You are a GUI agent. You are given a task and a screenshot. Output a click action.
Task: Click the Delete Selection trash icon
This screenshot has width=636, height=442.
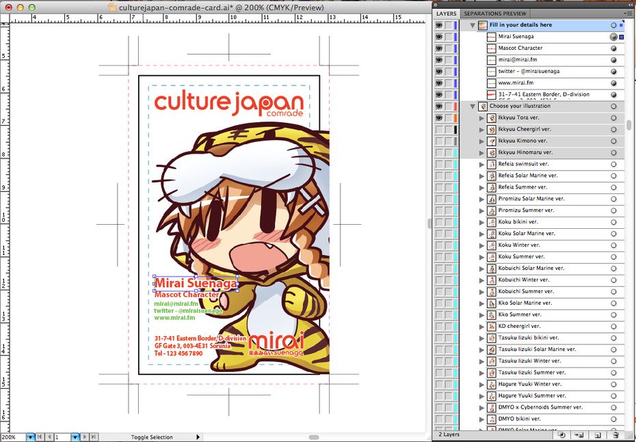click(615, 434)
